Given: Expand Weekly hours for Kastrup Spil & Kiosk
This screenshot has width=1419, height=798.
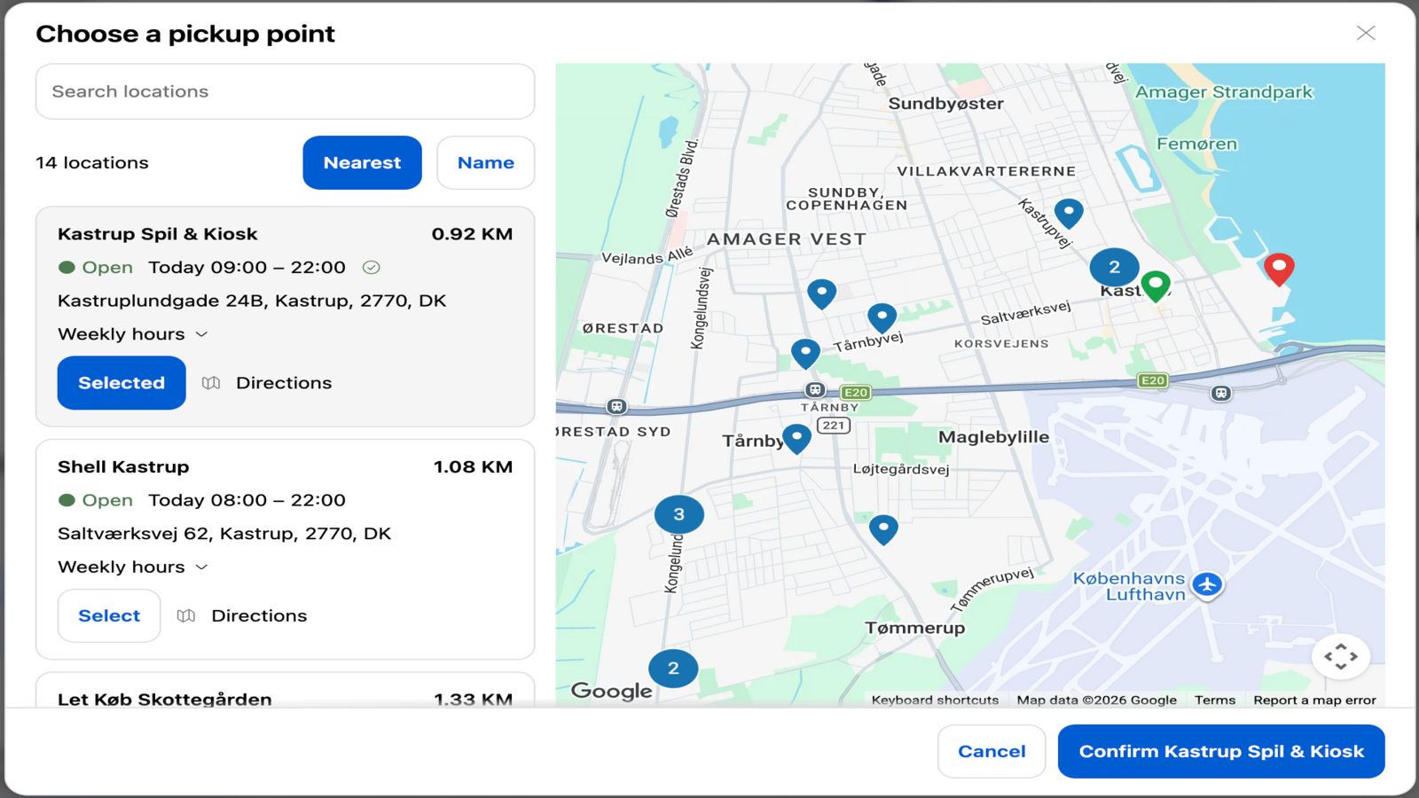Looking at the screenshot, I should (133, 334).
